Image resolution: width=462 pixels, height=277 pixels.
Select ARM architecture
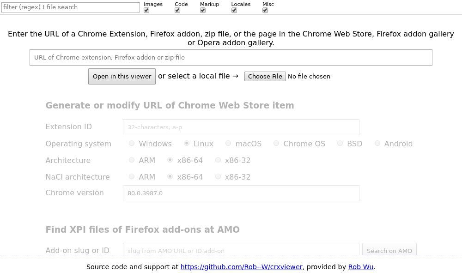tap(132, 160)
